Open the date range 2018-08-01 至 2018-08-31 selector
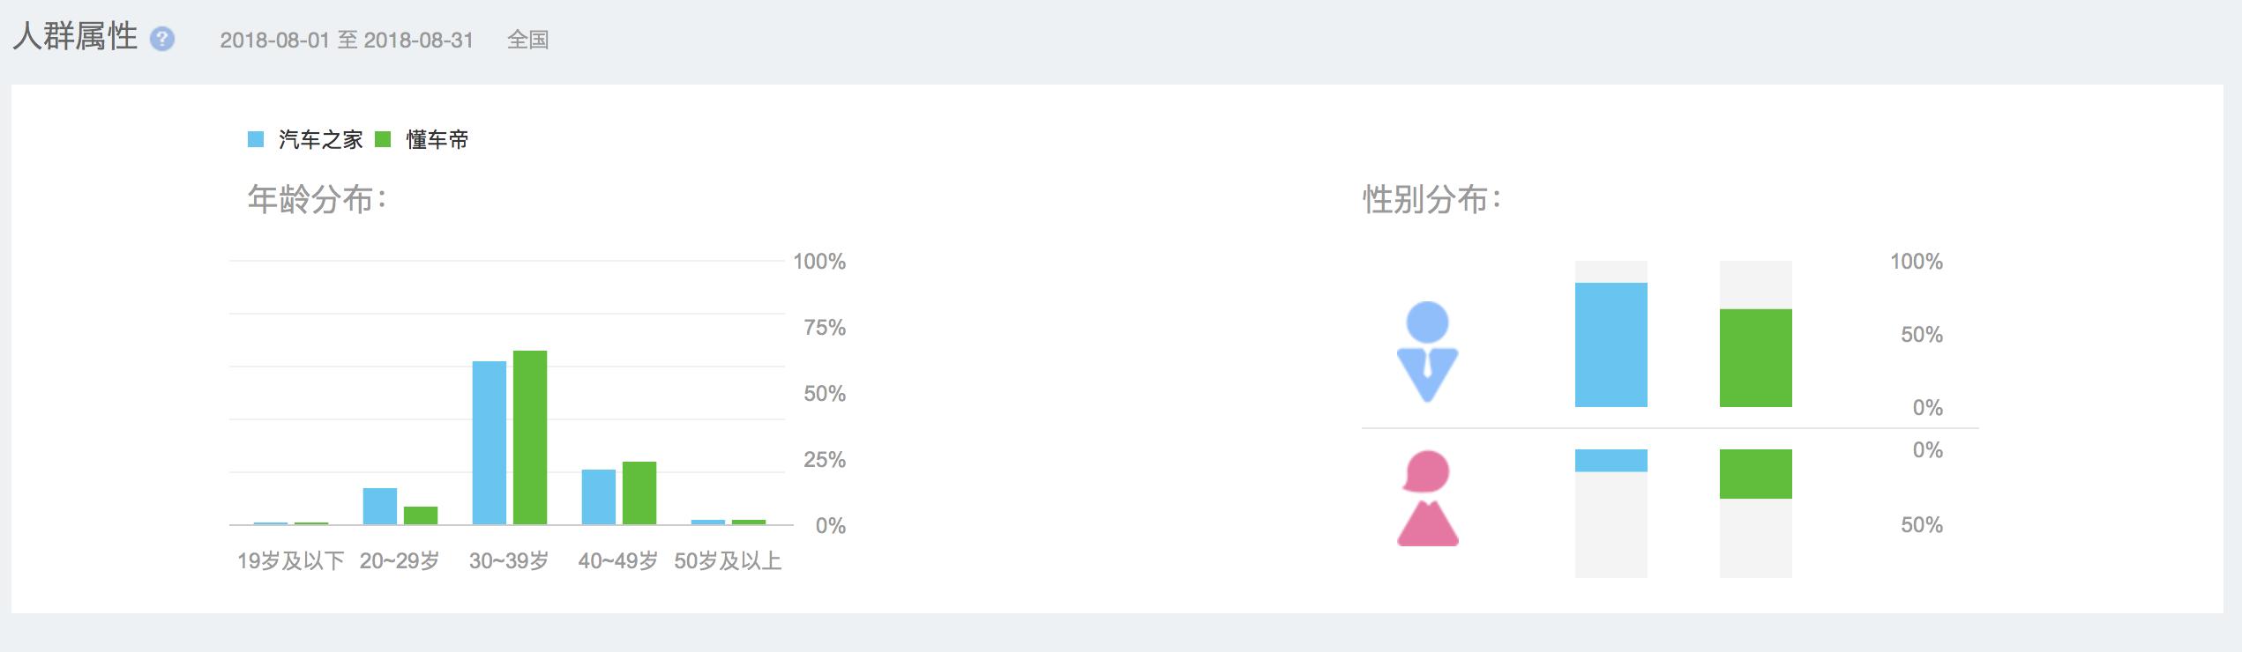Viewport: 2242px width, 652px height. (x=348, y=40)
